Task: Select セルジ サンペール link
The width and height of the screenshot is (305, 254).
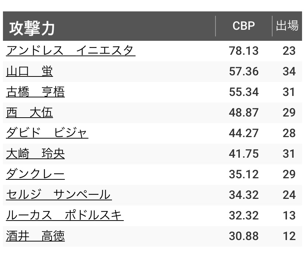Action: pyautogui.click(x=59, y=194)
